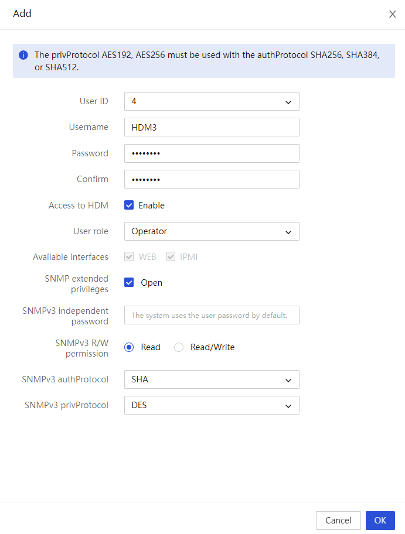Screen dimensions: 405x534
Task: Click the SNMPv3 independent password field
Action: click(212, 315)
